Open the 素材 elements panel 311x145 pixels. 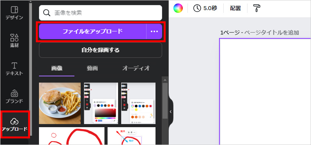point(14,40)
